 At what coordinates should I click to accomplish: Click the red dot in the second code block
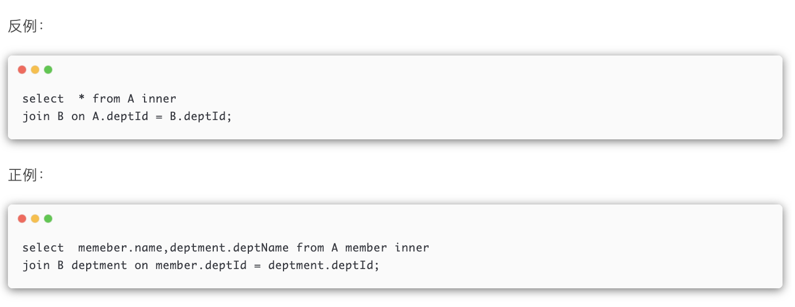point(22,219)
